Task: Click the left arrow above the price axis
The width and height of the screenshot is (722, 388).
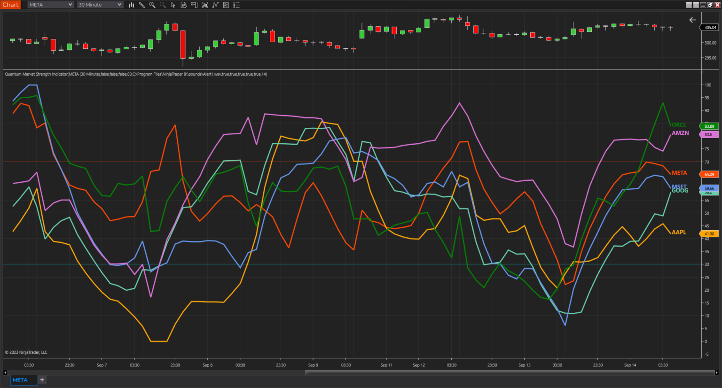Action: coord(692,20)
